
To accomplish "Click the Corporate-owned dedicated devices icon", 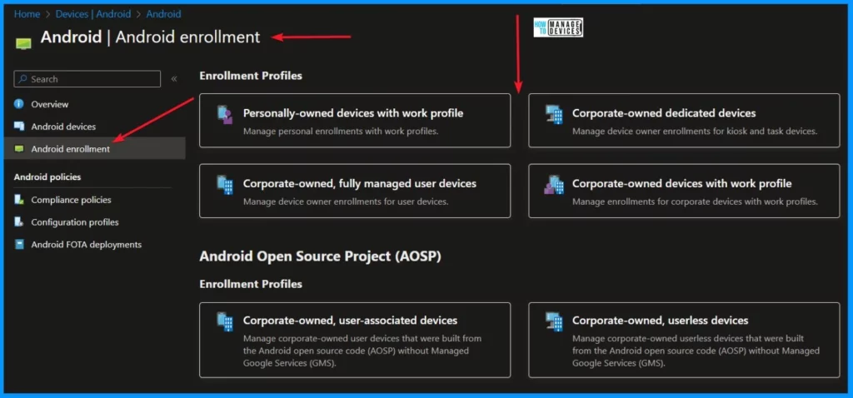I will coord(554,115).
